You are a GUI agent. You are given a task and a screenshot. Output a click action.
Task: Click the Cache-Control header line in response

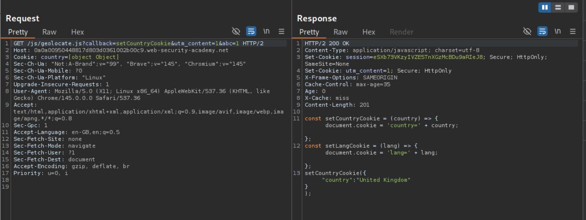point(348,84)
